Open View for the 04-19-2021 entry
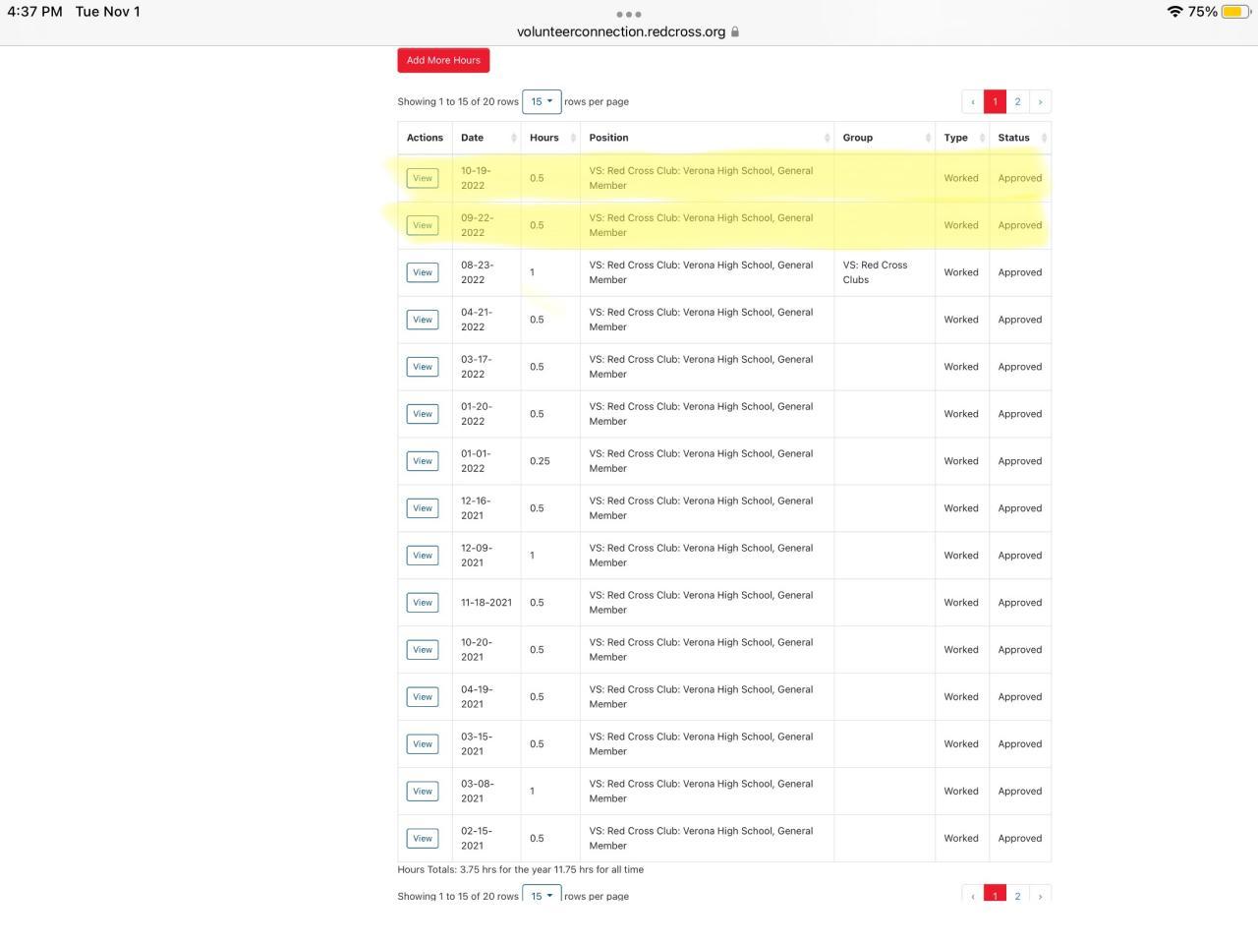Image resolution: width=1258 pixels, height=944 pixels. pos(423,697)
